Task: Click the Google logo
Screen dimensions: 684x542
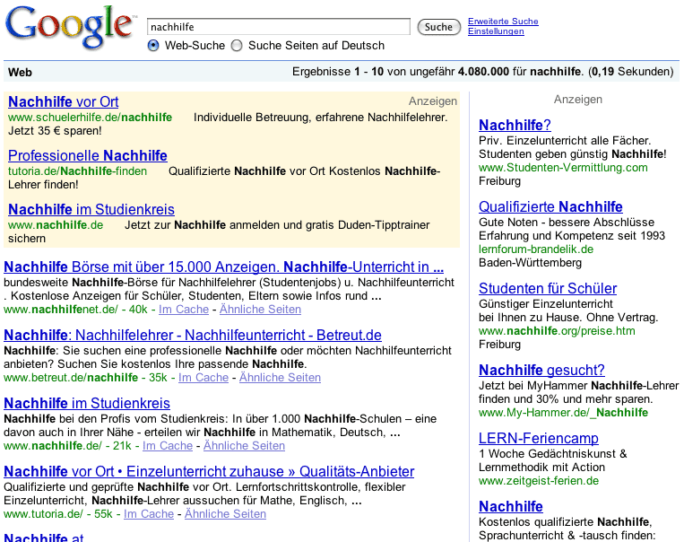Action: pos(68,31)
